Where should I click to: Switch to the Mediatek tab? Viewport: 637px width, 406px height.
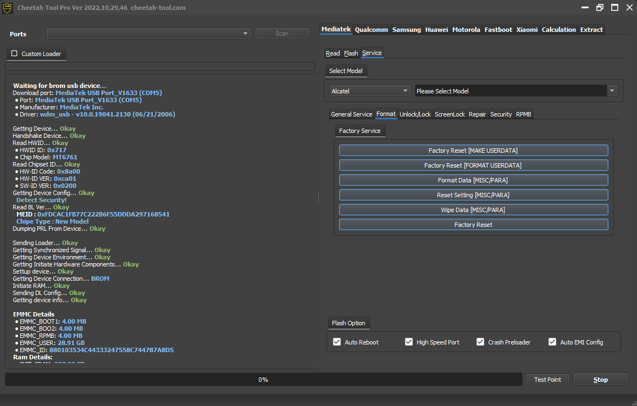336,29
